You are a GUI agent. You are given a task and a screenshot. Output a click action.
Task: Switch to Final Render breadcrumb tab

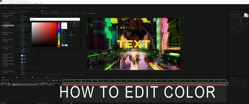click(45, 13)
